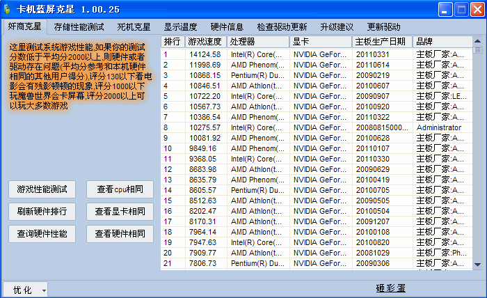487x298 pixels.
Task: Sort by the 游戏速度 column header
Action: 206,42
